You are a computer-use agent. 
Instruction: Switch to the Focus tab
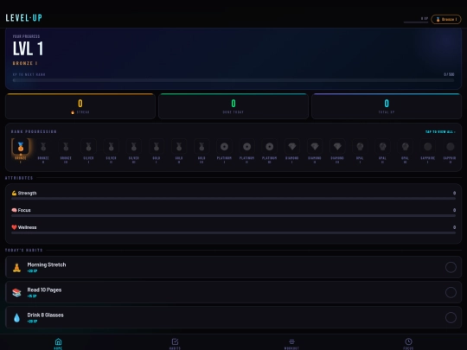coord(408,343)
